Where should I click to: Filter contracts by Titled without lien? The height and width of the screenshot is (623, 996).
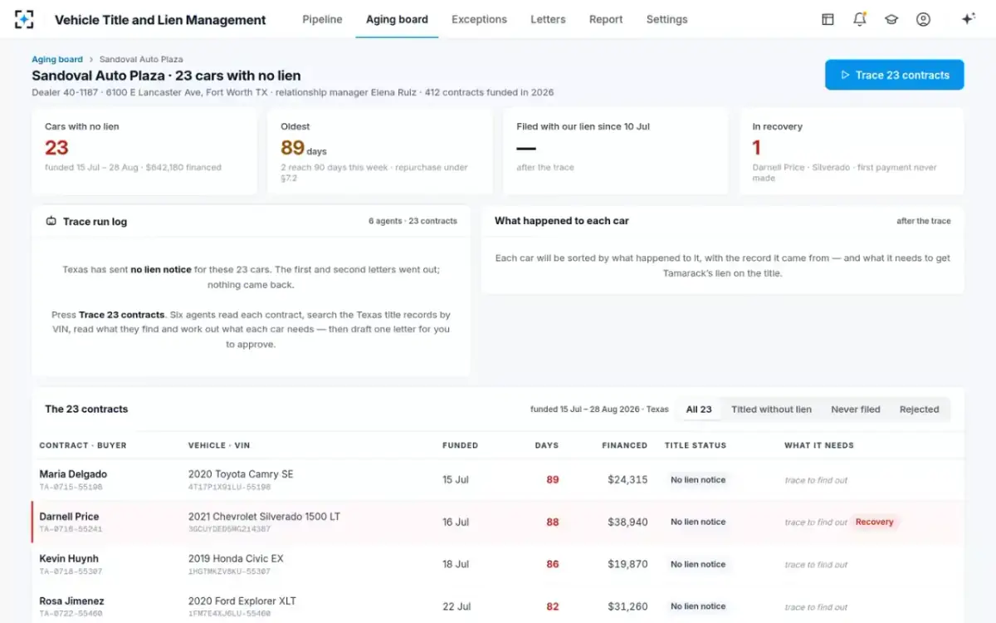[771, 410]
